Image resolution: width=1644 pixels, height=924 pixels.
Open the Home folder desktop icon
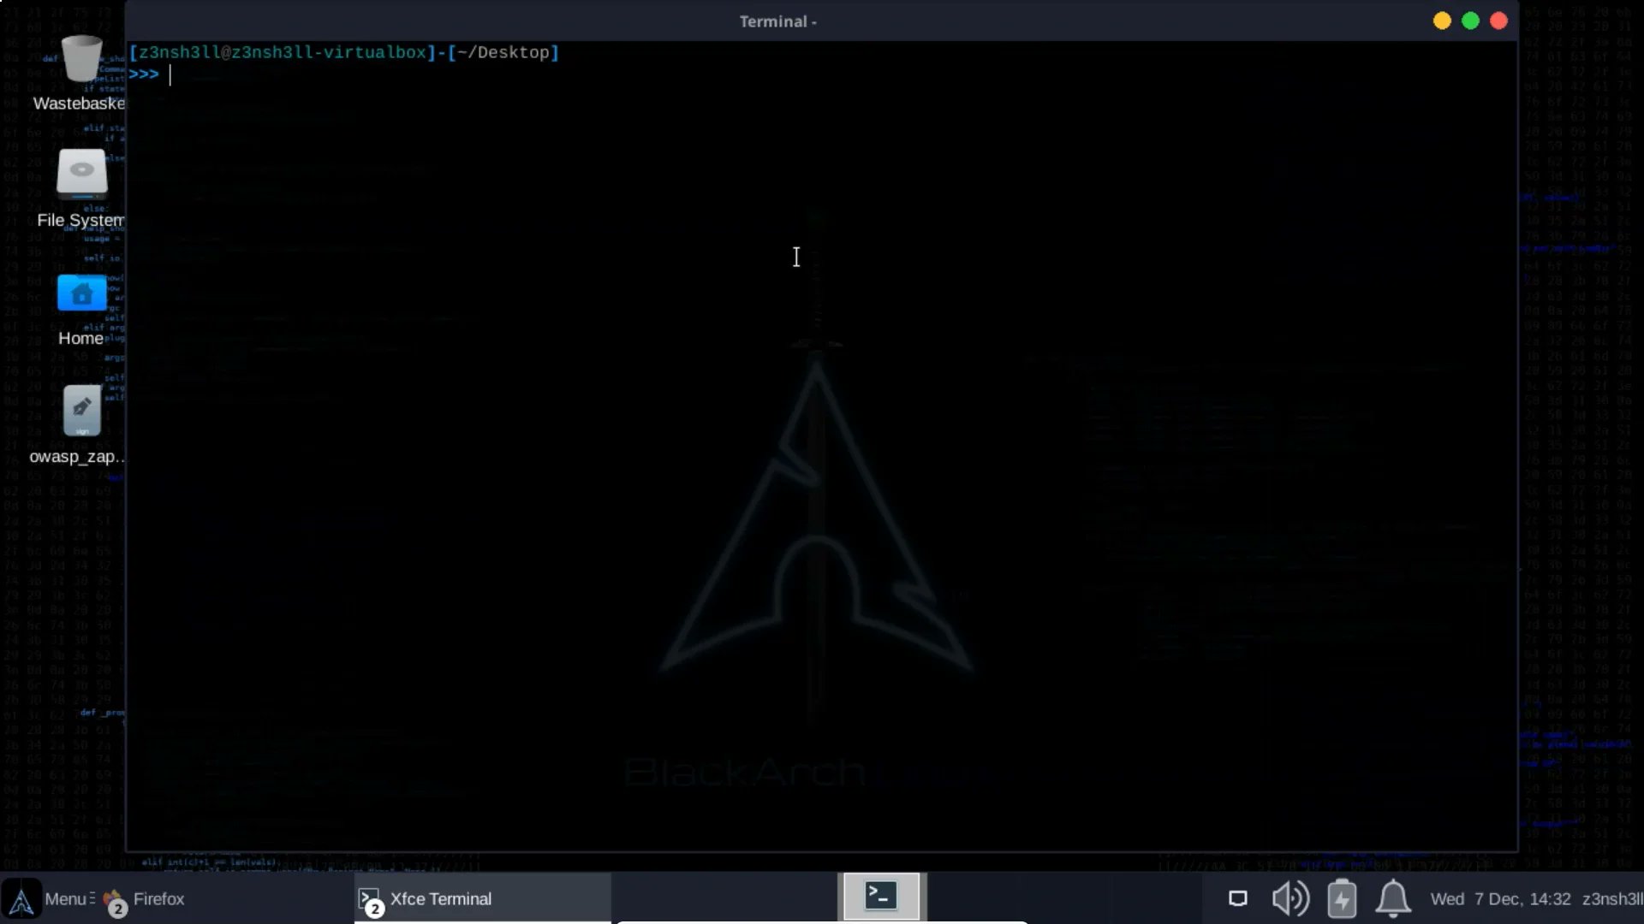(81, 293)
